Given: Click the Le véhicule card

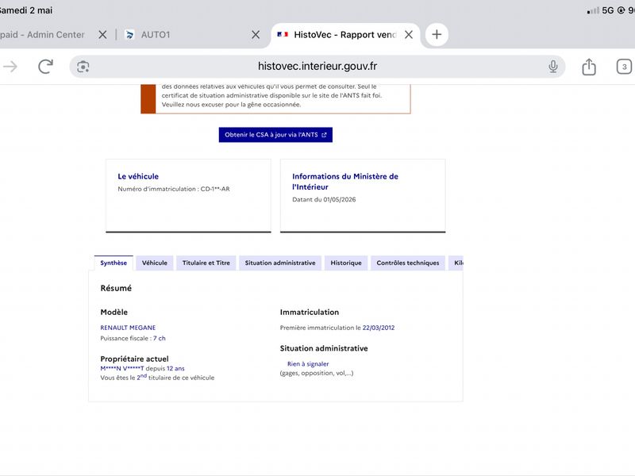Looking at the screenshot, I should 188,196.
